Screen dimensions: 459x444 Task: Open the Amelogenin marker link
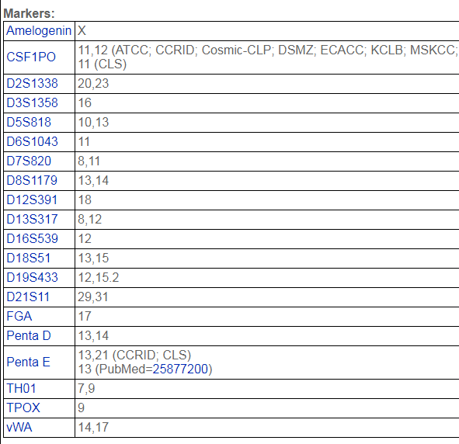[39, 31]
